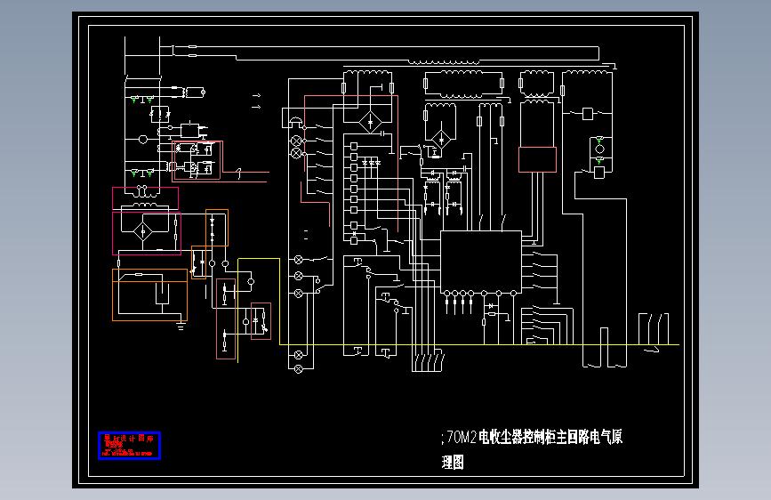Select the empty pink rectangle at upper right

(x=537, y=159)
